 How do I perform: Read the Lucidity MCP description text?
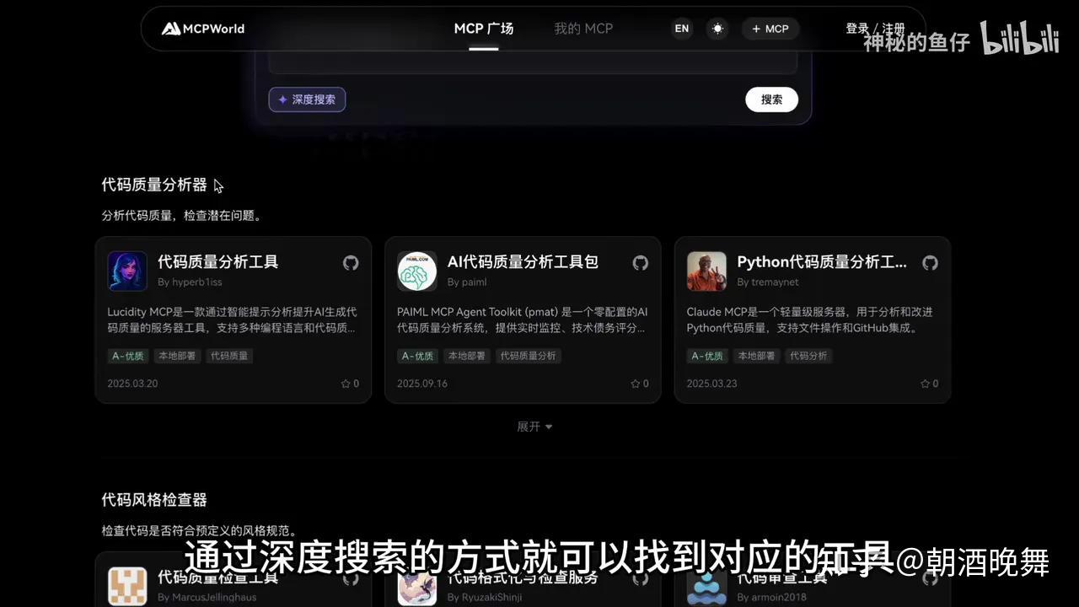click(233, 320)
